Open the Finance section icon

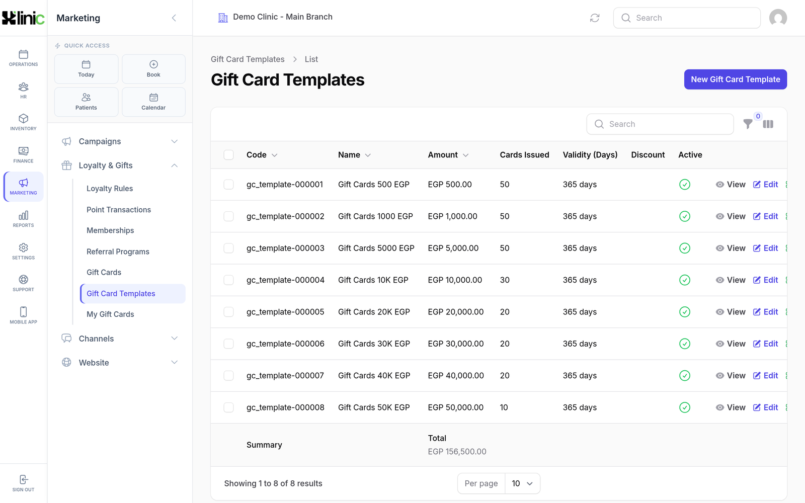pyautogui.click(x=23, y=155)
